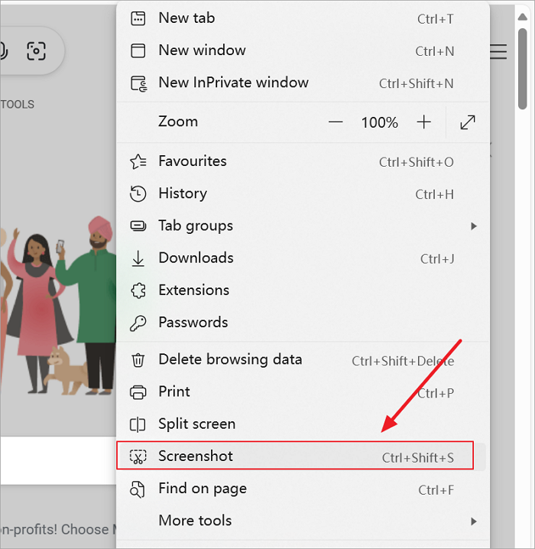Open Extensions via puzzle piece icon

[138, 291]
